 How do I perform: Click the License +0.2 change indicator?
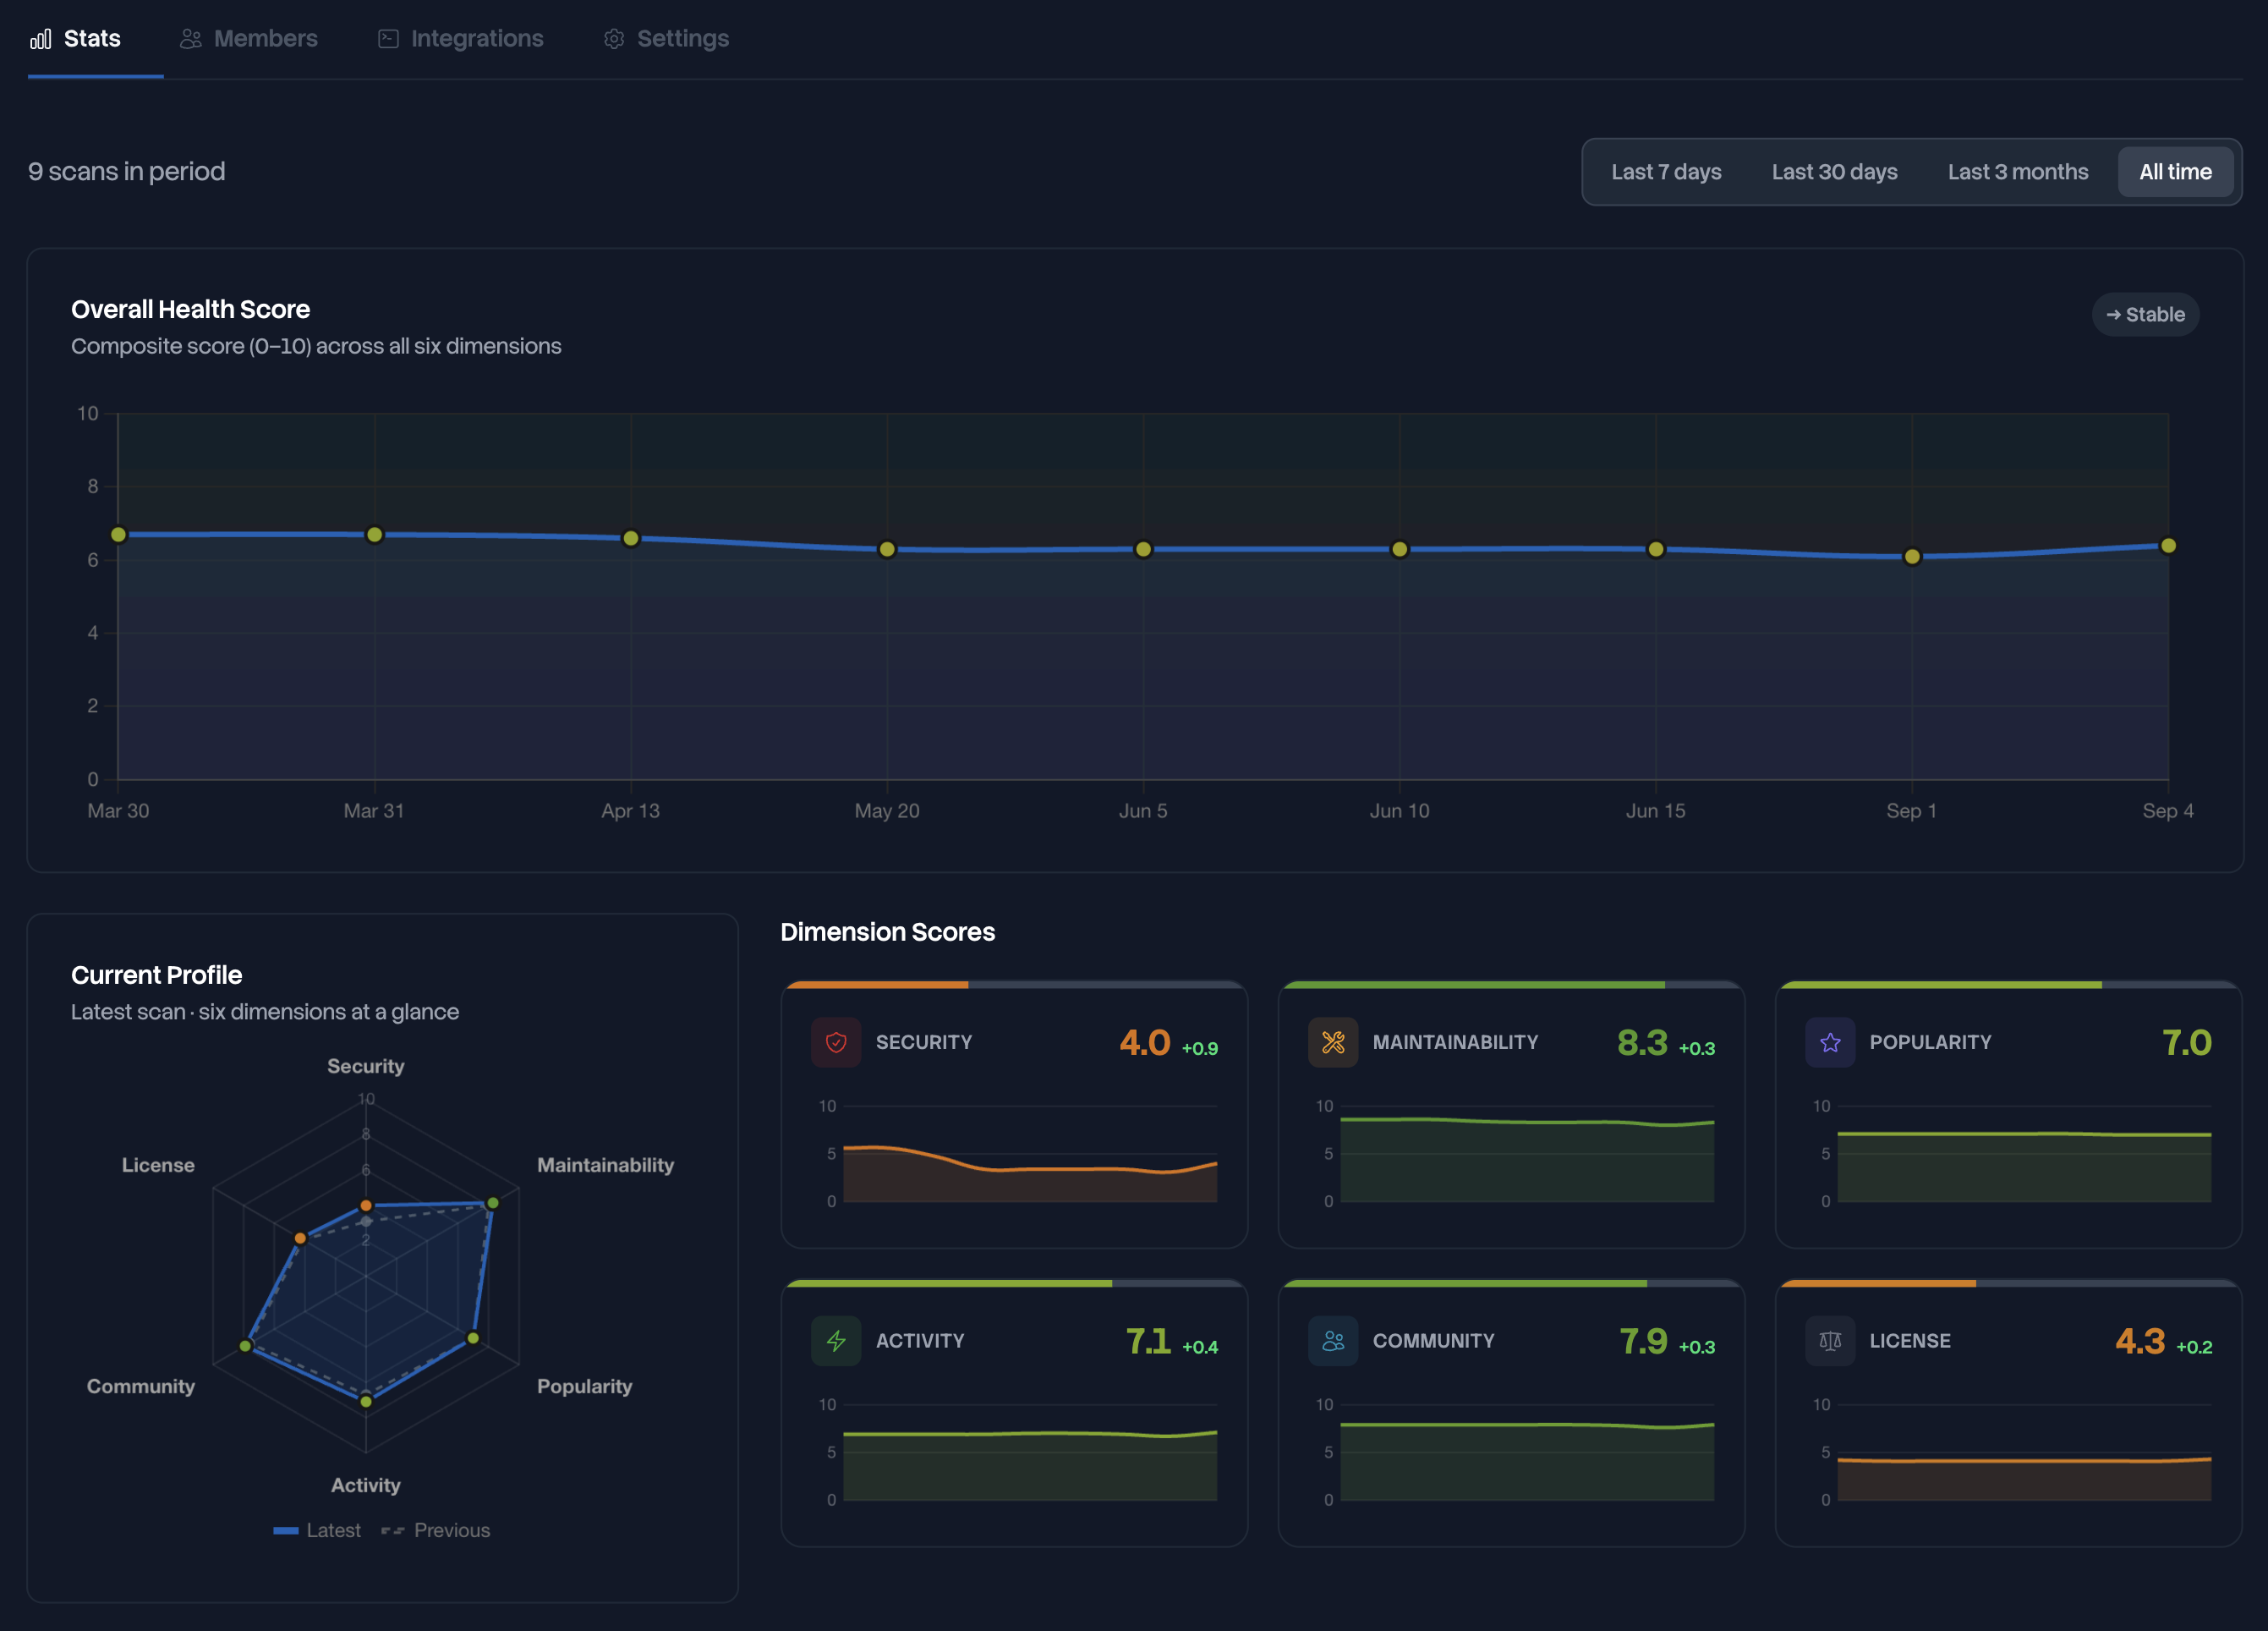(2194, 1347)
